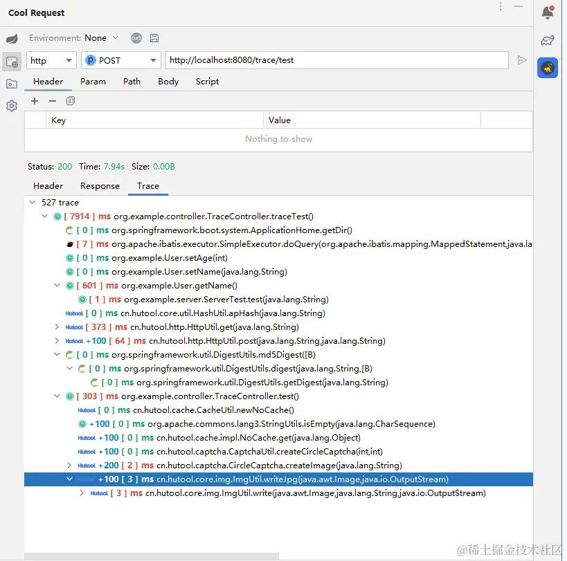Click the URL input field
The image size is (567, 561).
337,60
